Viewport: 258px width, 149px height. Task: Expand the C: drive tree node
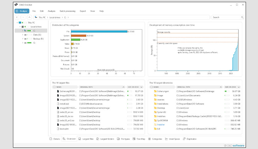tap(23, 31)
